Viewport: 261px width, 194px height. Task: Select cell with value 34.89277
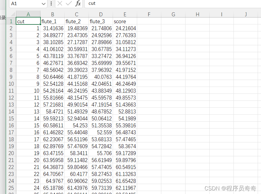53,35
